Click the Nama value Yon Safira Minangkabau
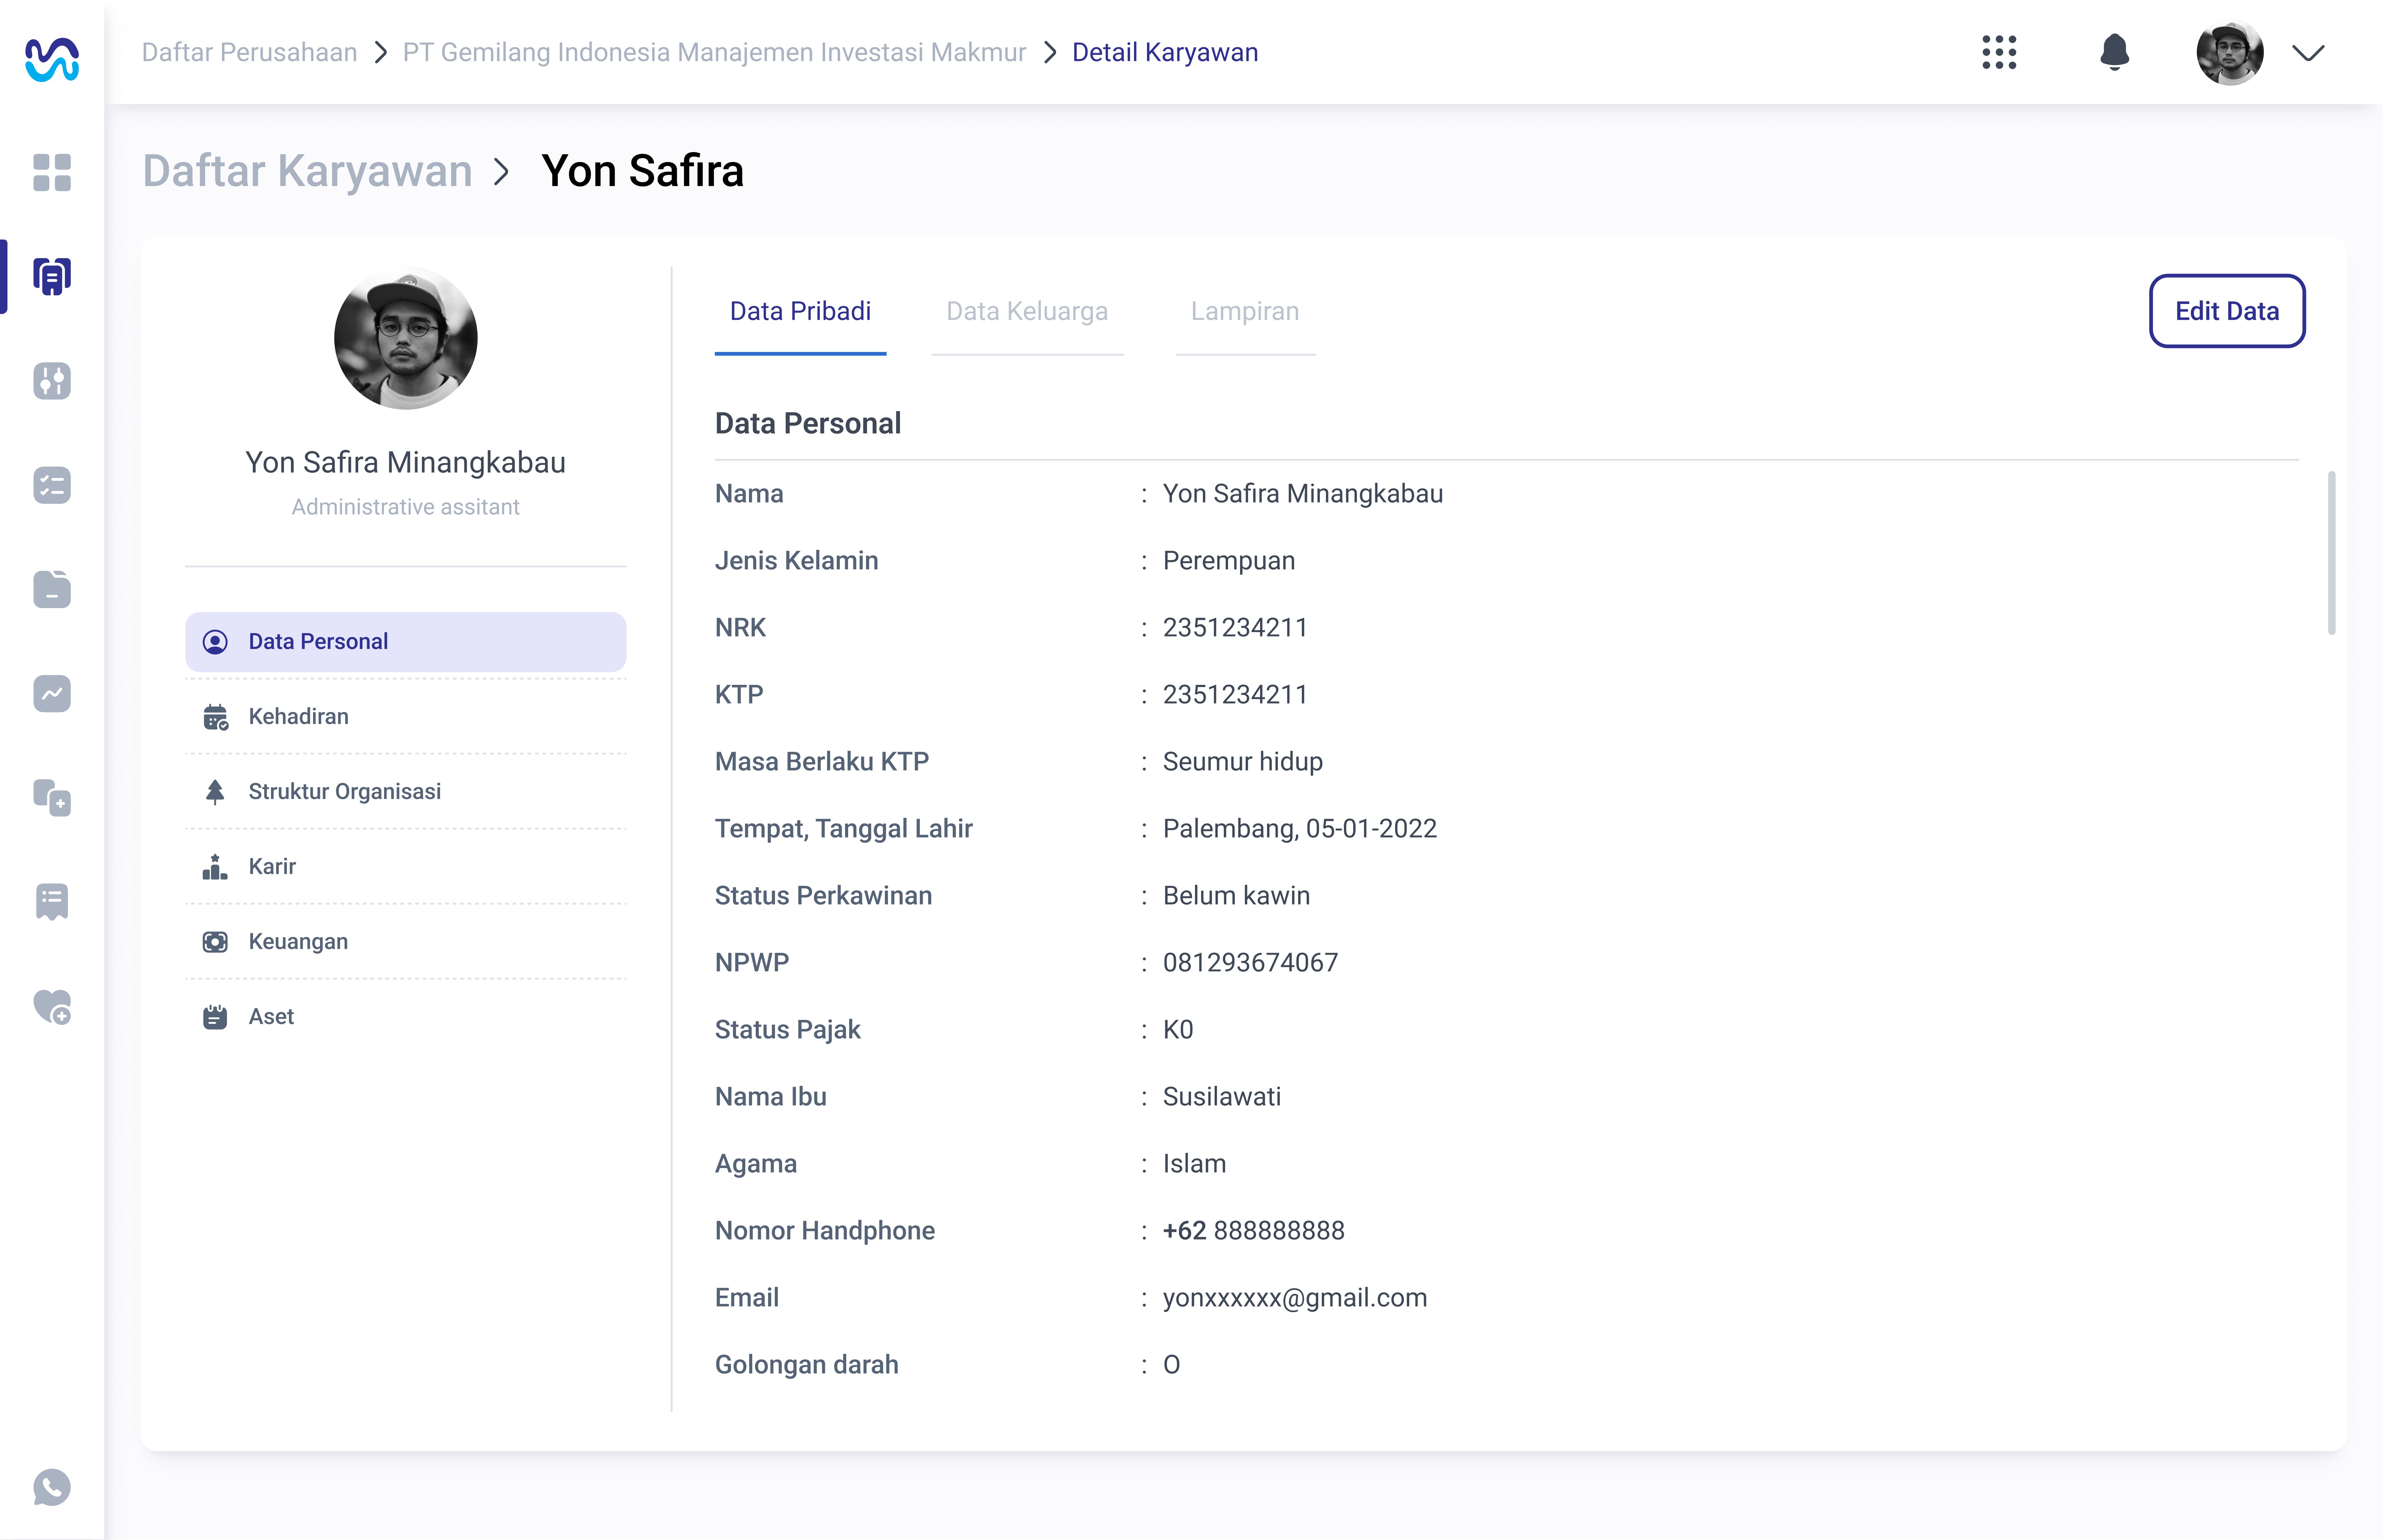Screen dimensions: 2383x1540 point(1302,494)
